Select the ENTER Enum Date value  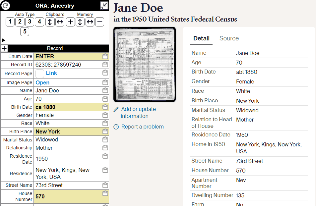pyautogui.click(x=45, y=56)
